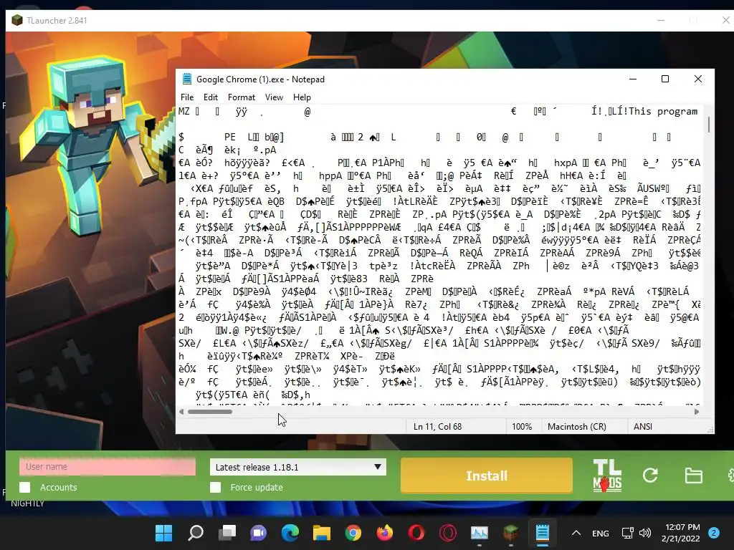Launch Microsoft Edge from taskbar
This screenshot has height=550, width=734.
tap(290, 533)
